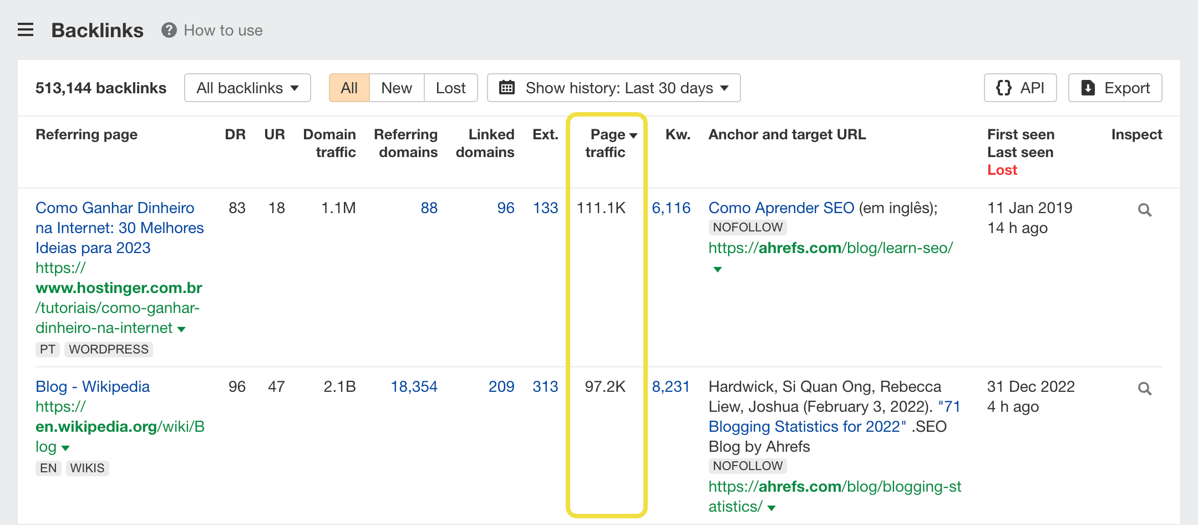Open Como Ganhar Dinheiro na Internet page link
Screen dimensions: 1198x525
119,228
